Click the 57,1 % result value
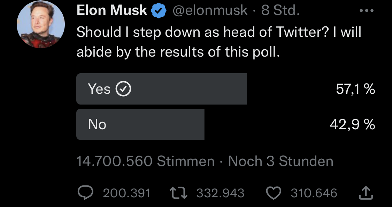The image size is (392, 207). coord(355,90)
